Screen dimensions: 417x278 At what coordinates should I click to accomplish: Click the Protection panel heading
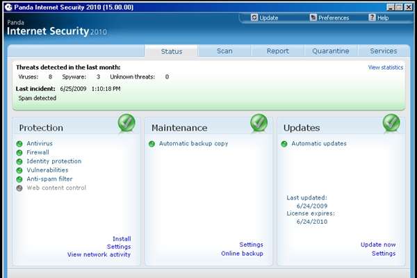(x=41, y=128)
